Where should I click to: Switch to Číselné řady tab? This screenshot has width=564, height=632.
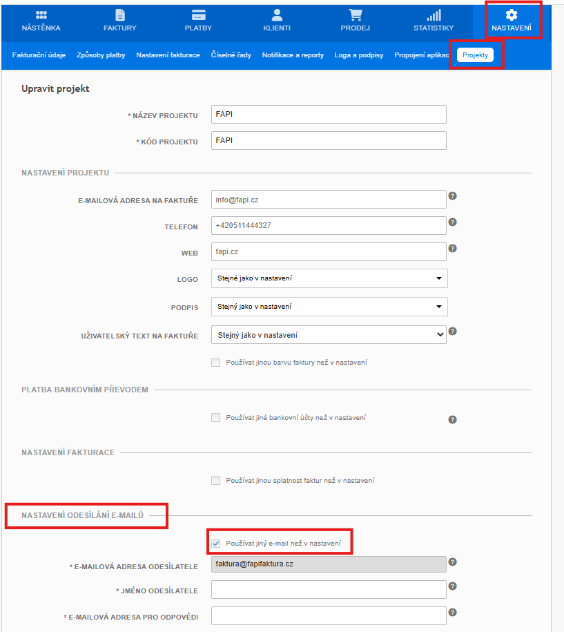pos(231,55)
